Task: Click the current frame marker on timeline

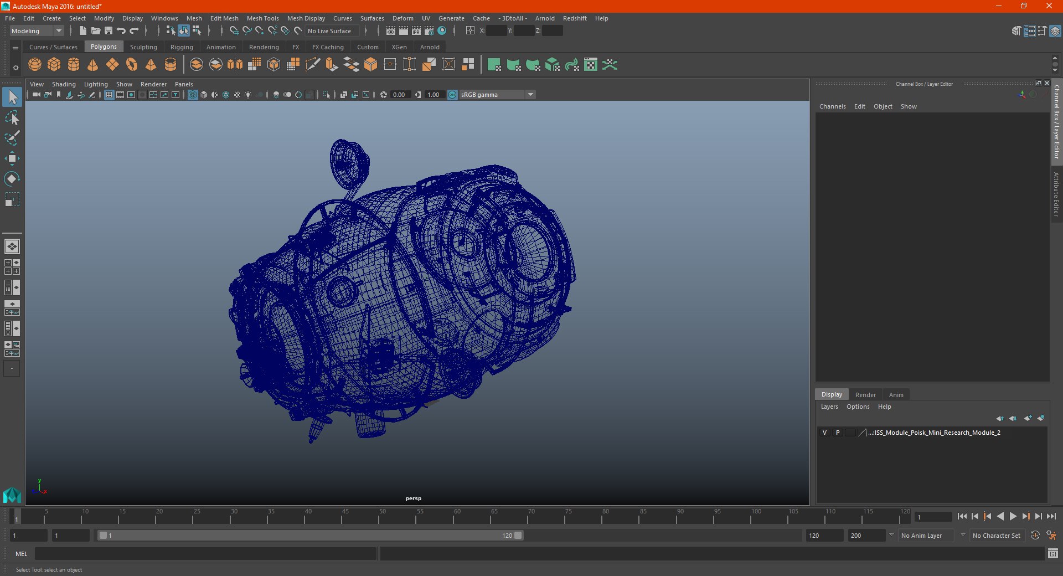Action: click(16, 516)
